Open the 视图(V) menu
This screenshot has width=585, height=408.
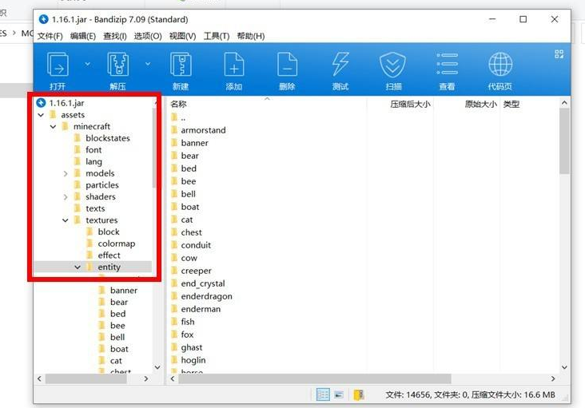pos(182,36)
